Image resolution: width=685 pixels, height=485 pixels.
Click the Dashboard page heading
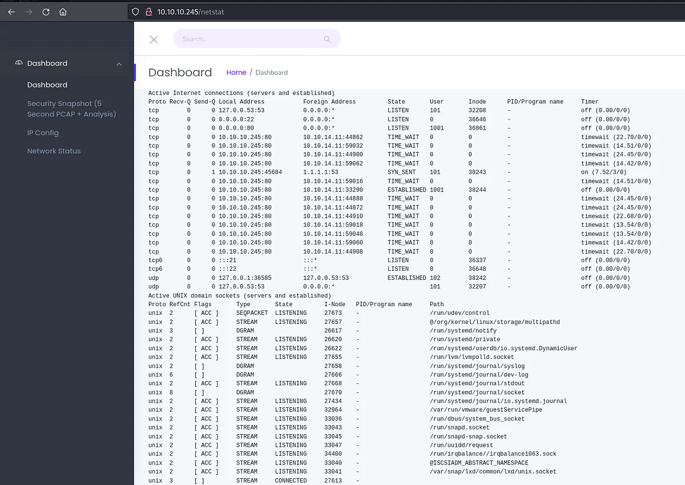(180, 73)
